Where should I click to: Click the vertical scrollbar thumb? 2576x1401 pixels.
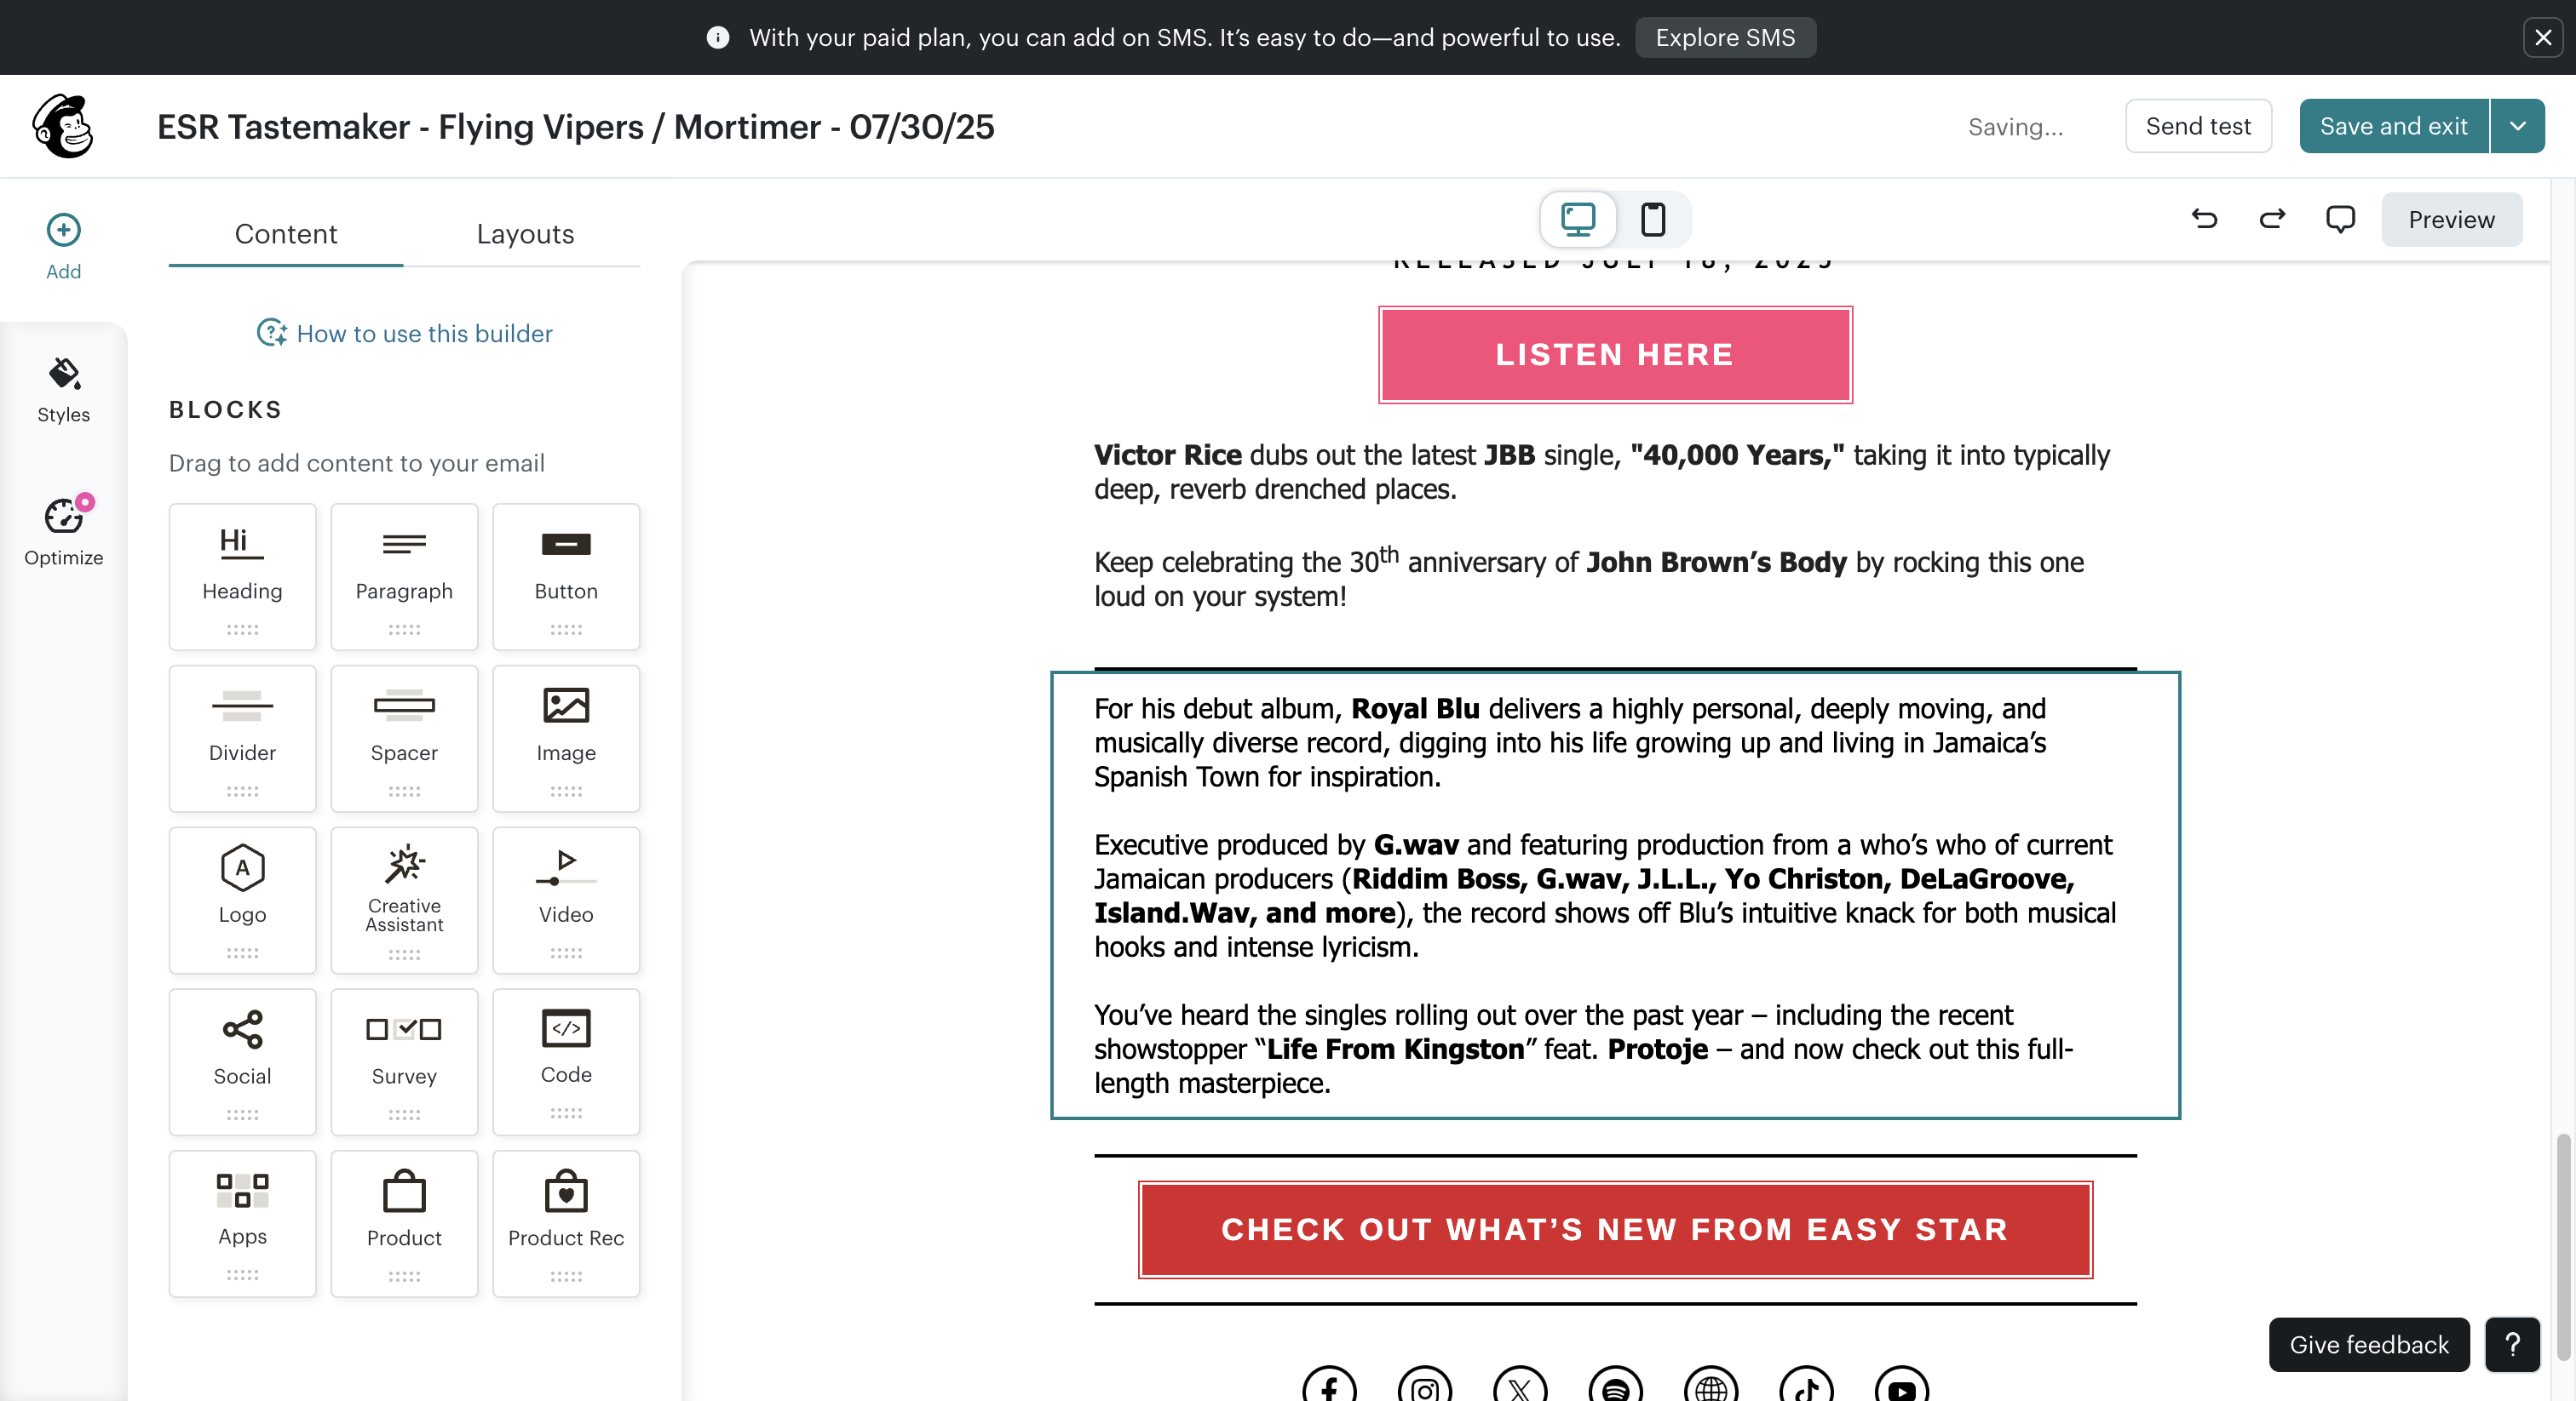2562,1247
